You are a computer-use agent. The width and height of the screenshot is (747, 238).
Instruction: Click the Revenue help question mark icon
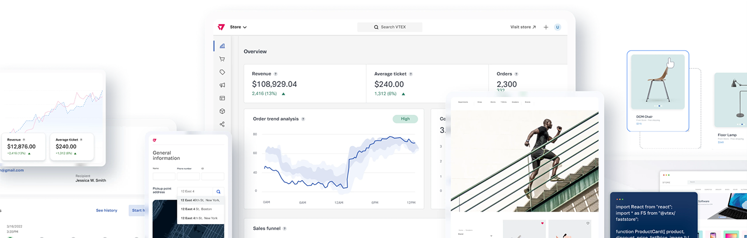point(275,74)
